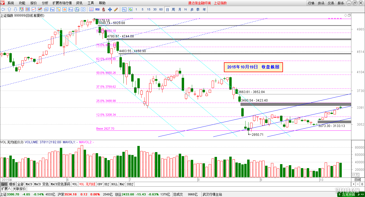Click the red S-shaped dollar icon
The height and width of the screenshot is (197, 365).
pyautogui.click(x=103, y=9)
